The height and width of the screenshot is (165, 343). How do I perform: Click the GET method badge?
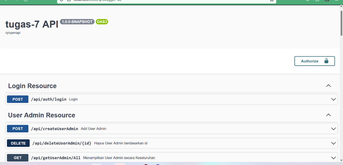tap(18, 158)
